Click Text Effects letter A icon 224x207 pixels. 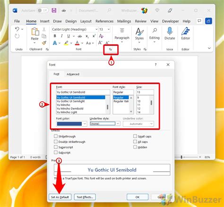55,43
